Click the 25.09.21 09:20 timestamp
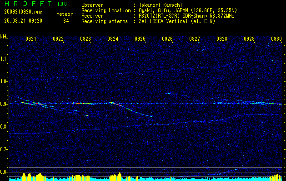The width and height of the screenshot is (286, 181). 23,21
